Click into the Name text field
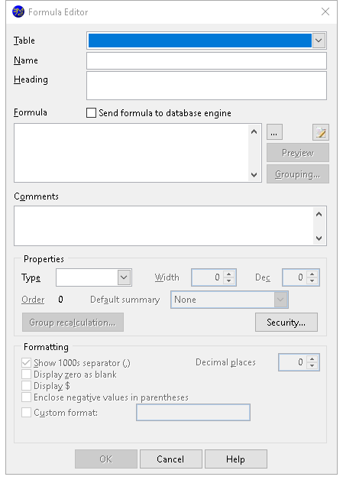 click(206, 60)
